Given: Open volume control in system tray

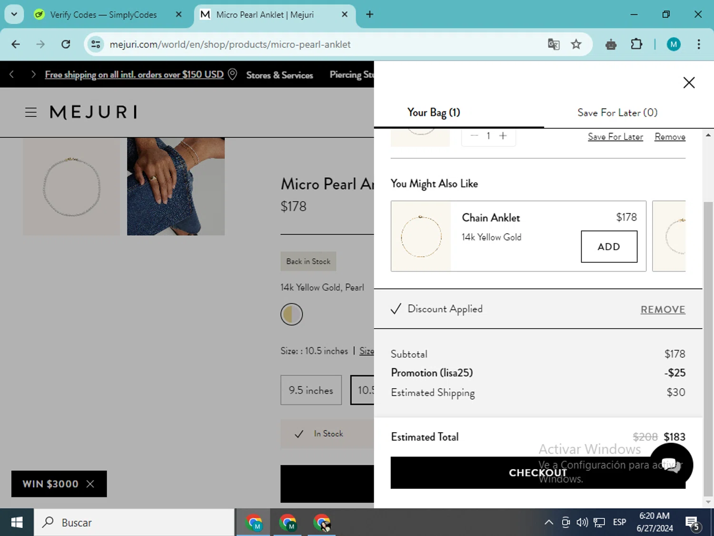Looking at the screenshot, I should pos(582,523).
